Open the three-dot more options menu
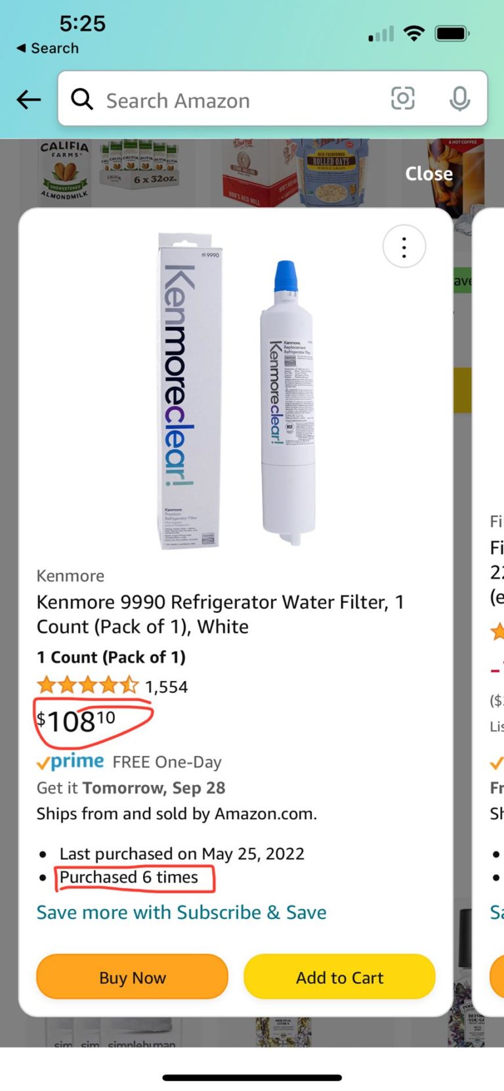The height and width of the screenshot is (1091, 504). (404, 248)
